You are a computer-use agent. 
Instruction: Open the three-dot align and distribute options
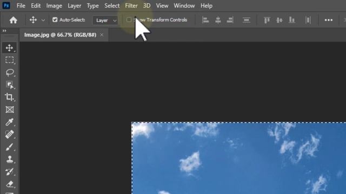329,20
